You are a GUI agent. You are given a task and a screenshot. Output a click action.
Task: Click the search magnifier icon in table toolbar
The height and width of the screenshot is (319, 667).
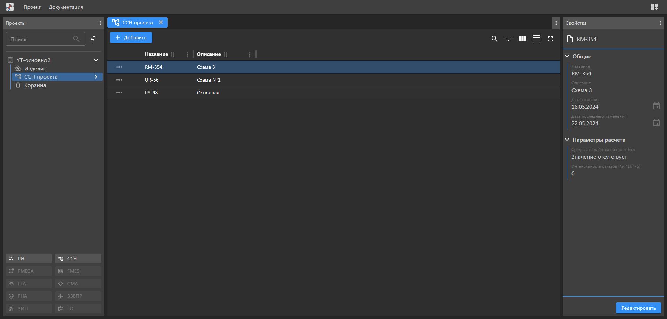494,39
